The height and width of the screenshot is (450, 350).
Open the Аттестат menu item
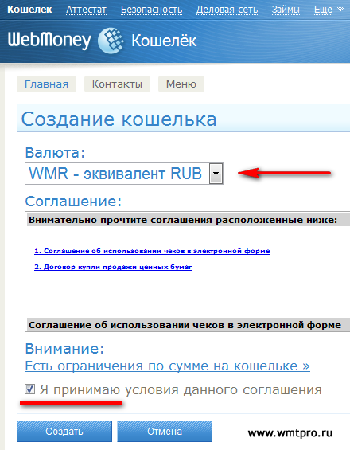86,10
